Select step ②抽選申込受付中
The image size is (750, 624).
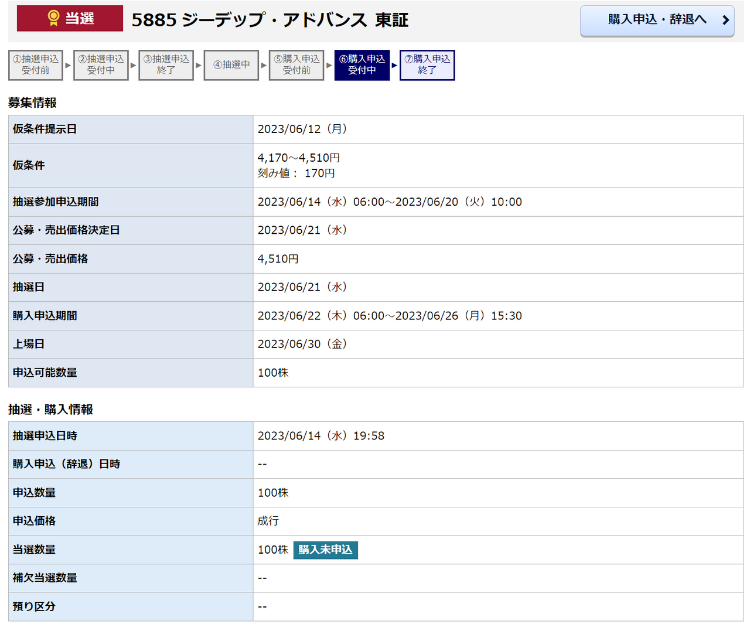coord(101,65)
